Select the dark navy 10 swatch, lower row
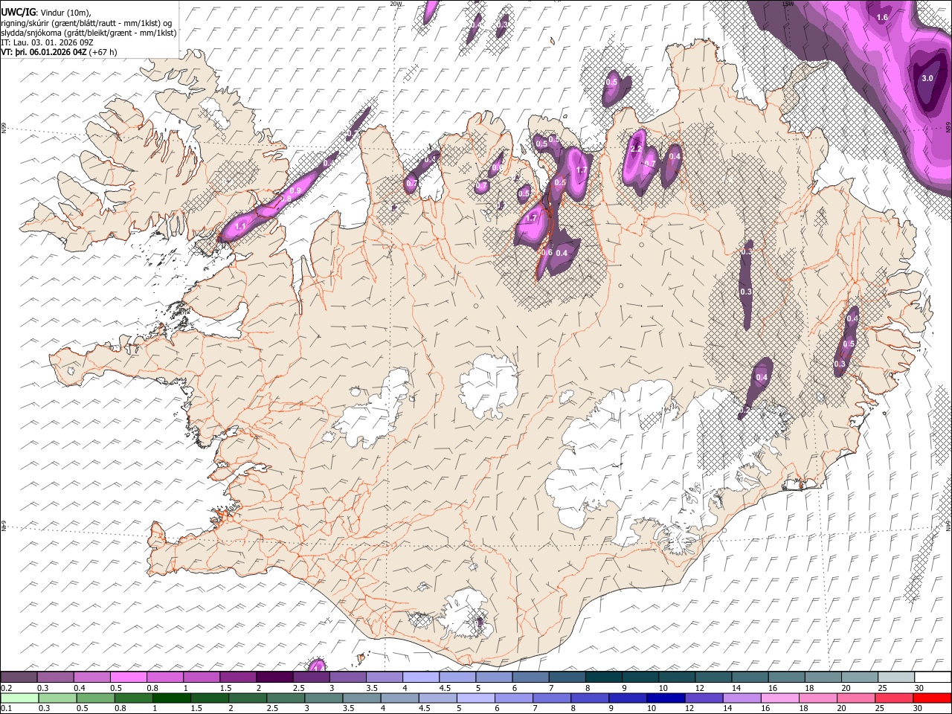 (665, 698)
